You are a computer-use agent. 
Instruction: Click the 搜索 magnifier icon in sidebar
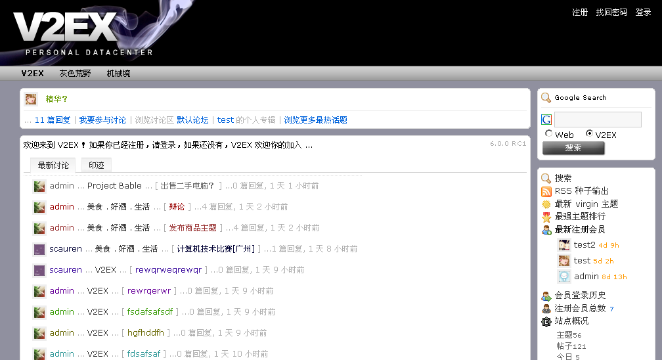pos(546,178)
